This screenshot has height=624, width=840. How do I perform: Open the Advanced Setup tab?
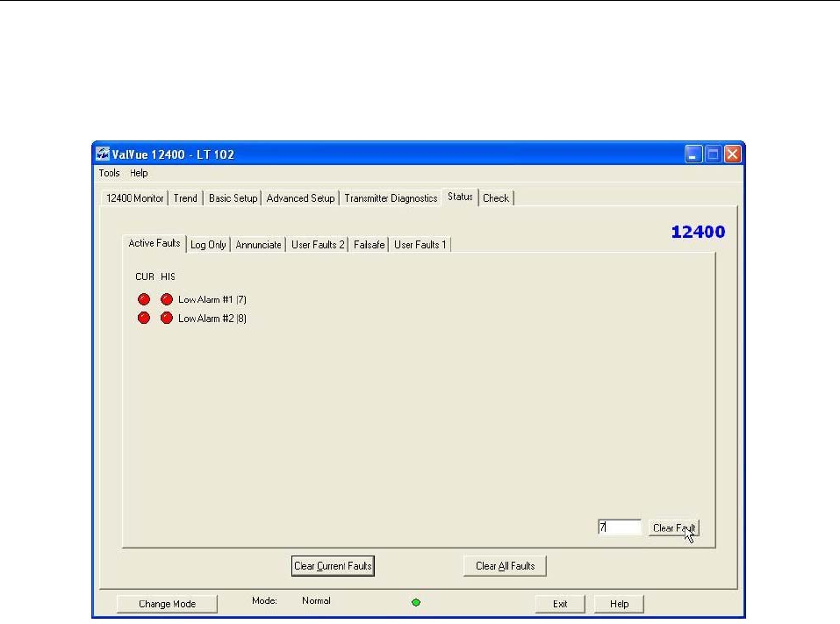point(300,198)
